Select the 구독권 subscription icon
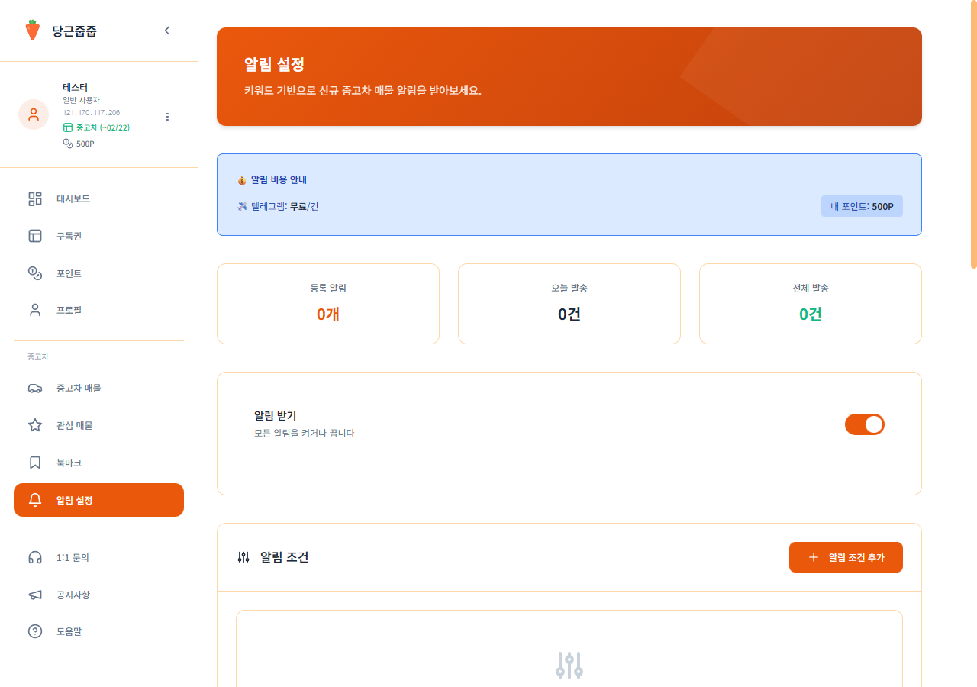 [x=34, y=236]
